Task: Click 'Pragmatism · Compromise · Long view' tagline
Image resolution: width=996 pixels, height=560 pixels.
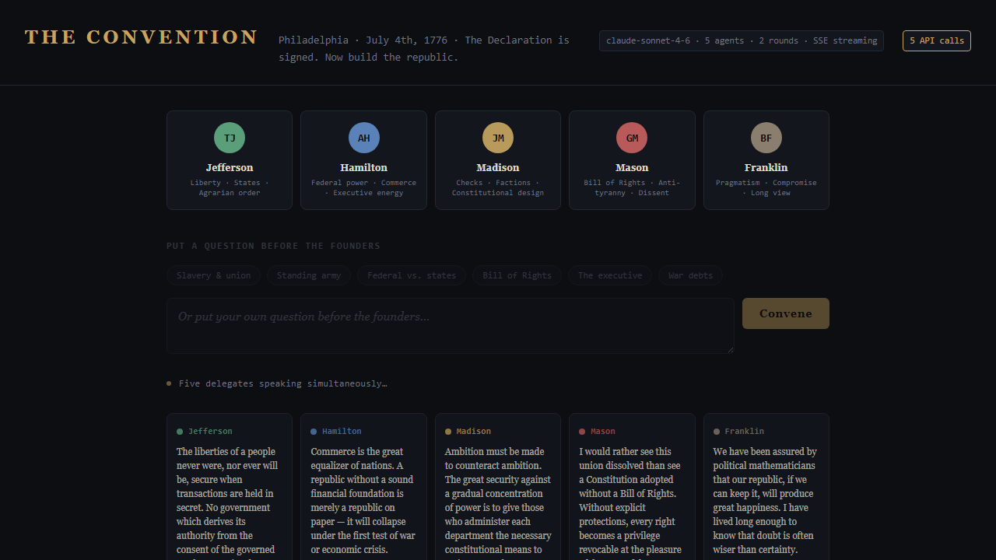Action: tap(766, 187)
